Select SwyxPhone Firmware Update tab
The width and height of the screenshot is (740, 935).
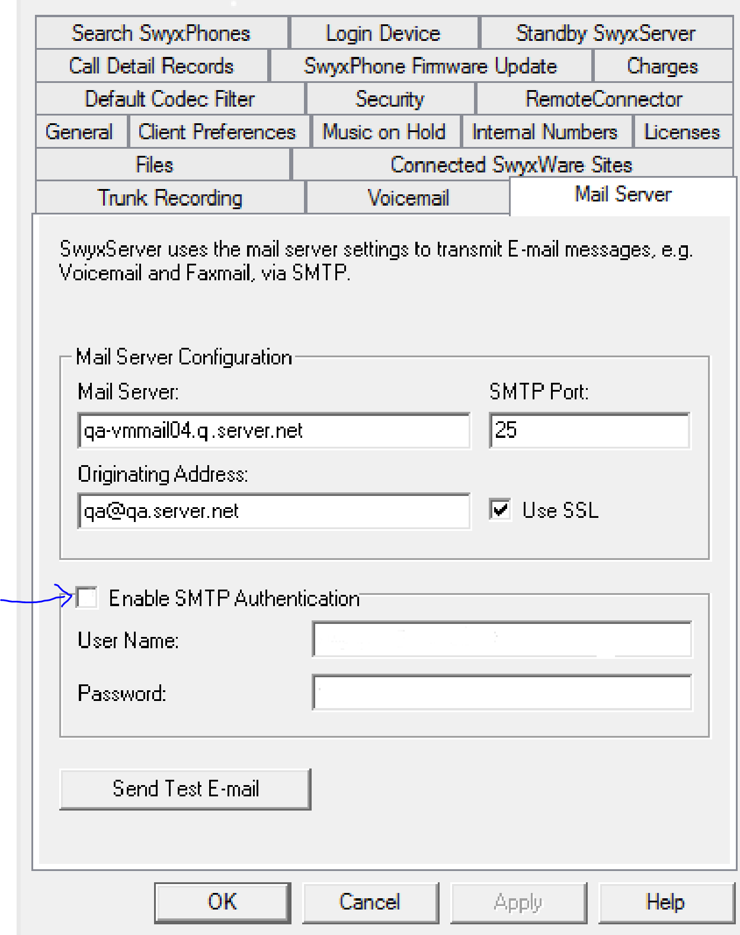[430, 66]
